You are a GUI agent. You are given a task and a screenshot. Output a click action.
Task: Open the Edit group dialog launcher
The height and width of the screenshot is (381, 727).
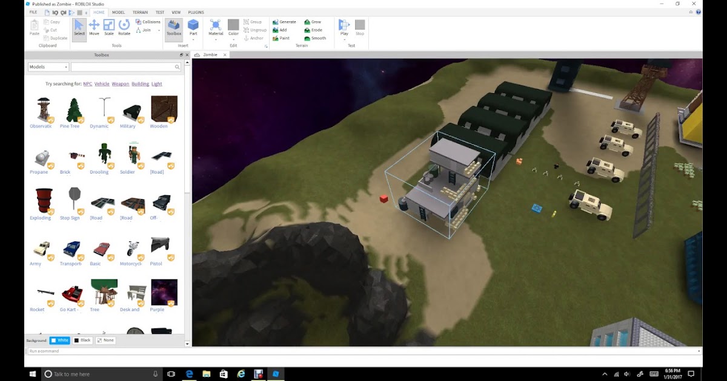click(x=265, y=46)
